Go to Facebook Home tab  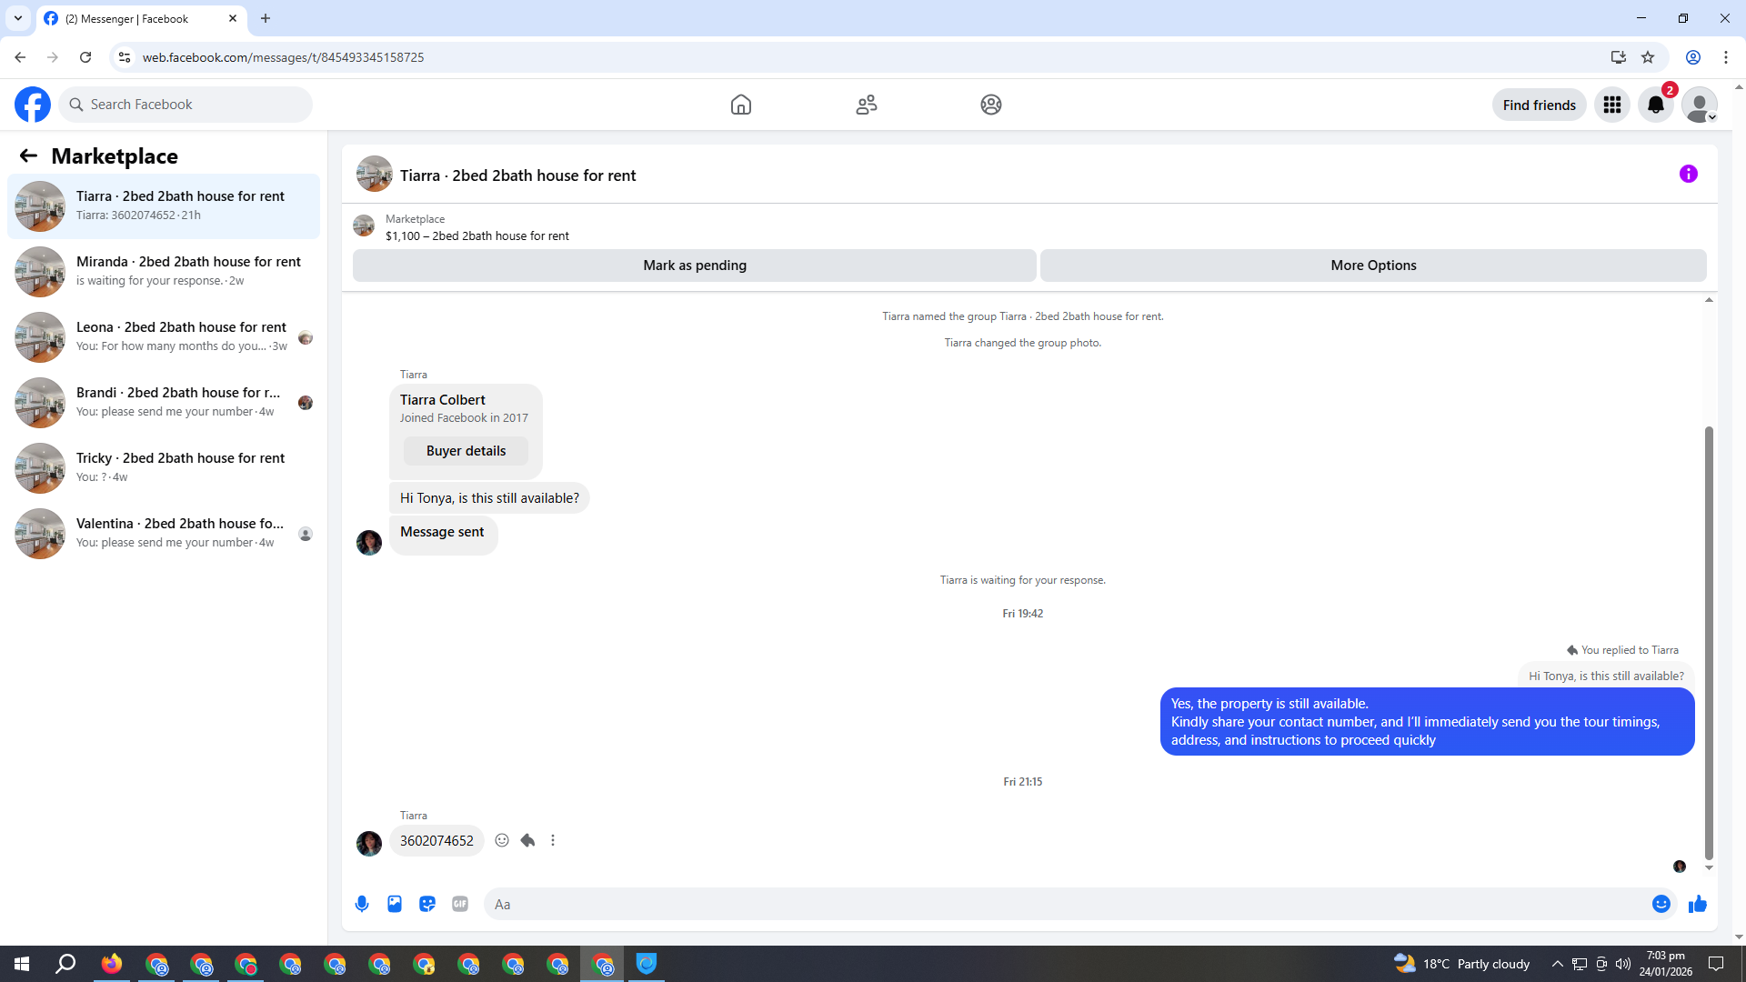pyautogui.click(x=741, y=105)
